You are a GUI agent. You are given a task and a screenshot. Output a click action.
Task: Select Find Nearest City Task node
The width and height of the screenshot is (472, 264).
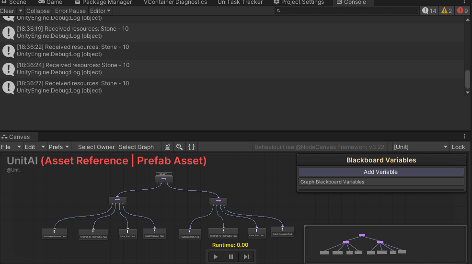point(190,234)
